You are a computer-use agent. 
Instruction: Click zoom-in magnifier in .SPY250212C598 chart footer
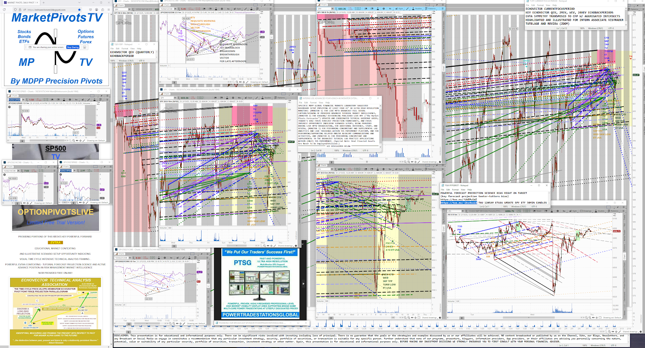(237, 82)
